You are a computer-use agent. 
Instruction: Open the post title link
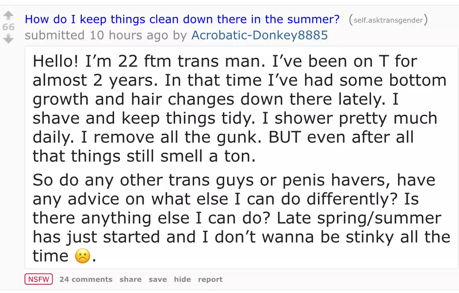[182, 19]
